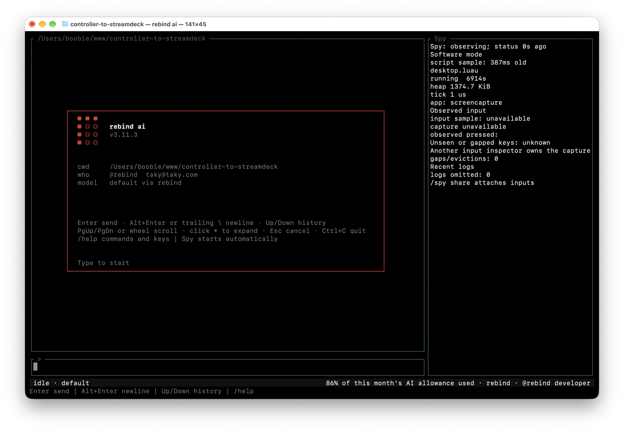Click '/help commands and keys' hint
Viewport: 624px width, 432px height.
coord(124,239)
